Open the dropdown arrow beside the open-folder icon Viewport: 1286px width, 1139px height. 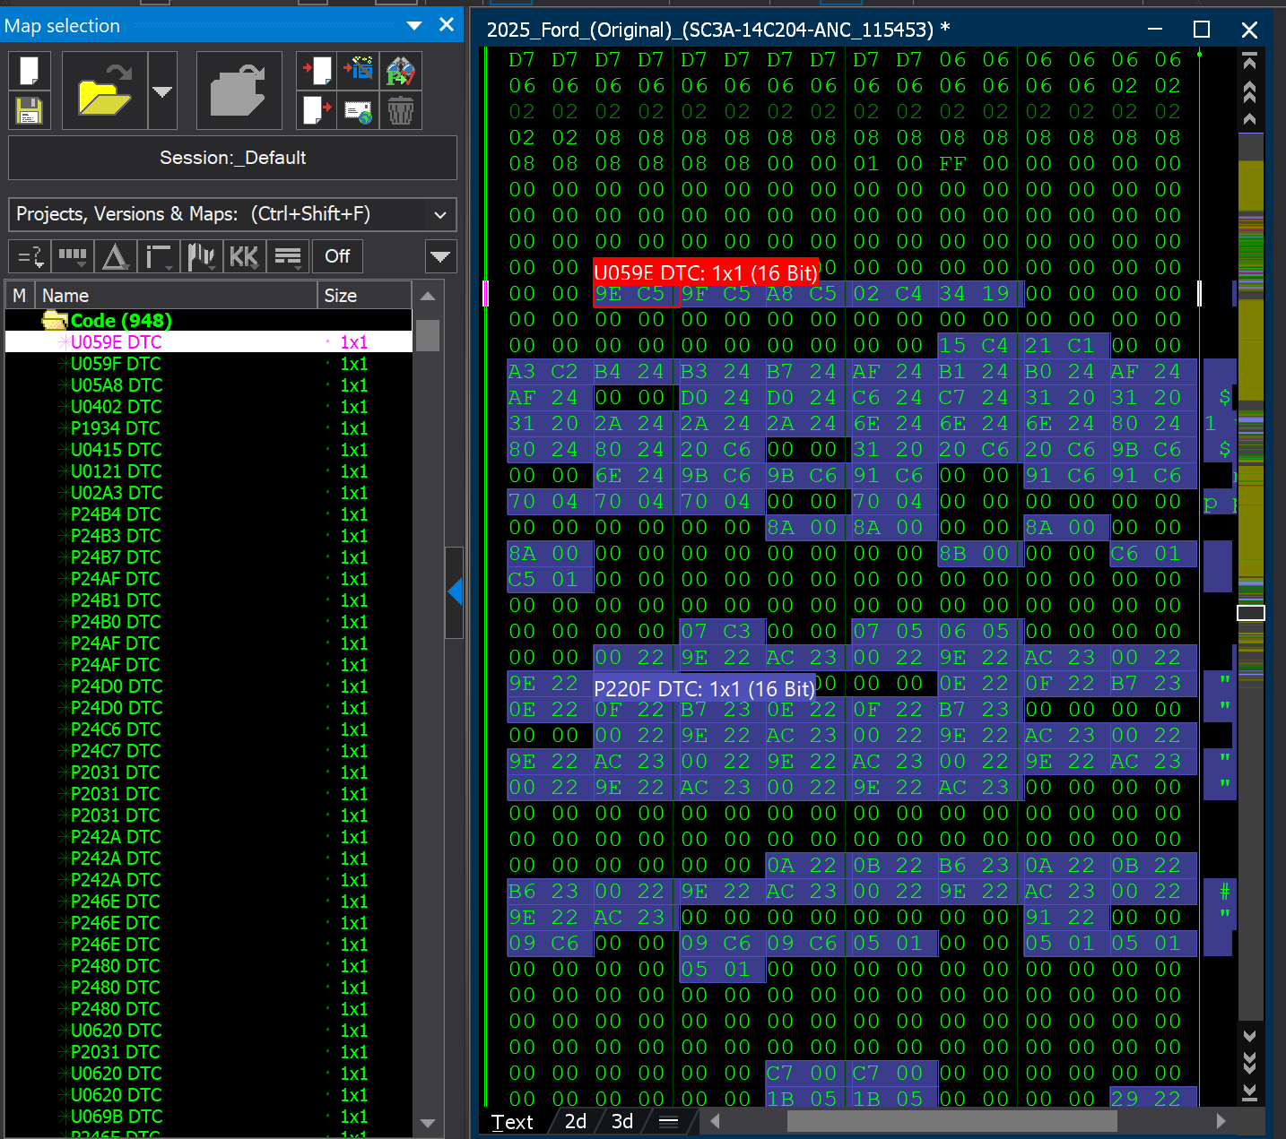click(162, 90)
